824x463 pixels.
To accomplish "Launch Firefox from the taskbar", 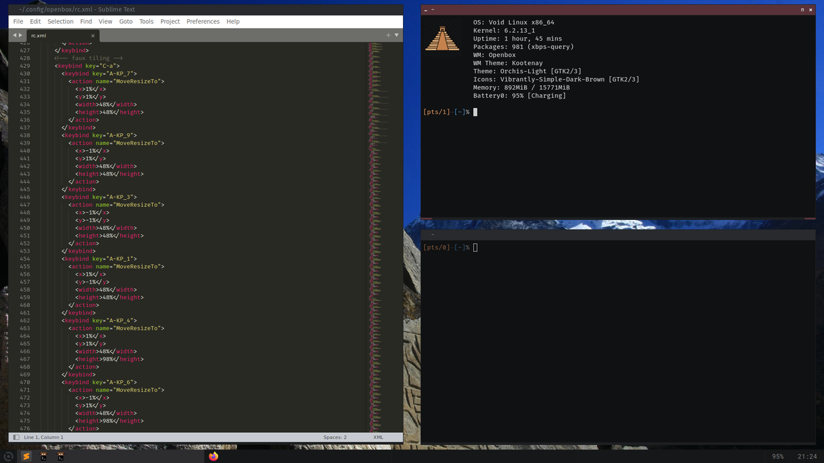I will tap(214, 457).
